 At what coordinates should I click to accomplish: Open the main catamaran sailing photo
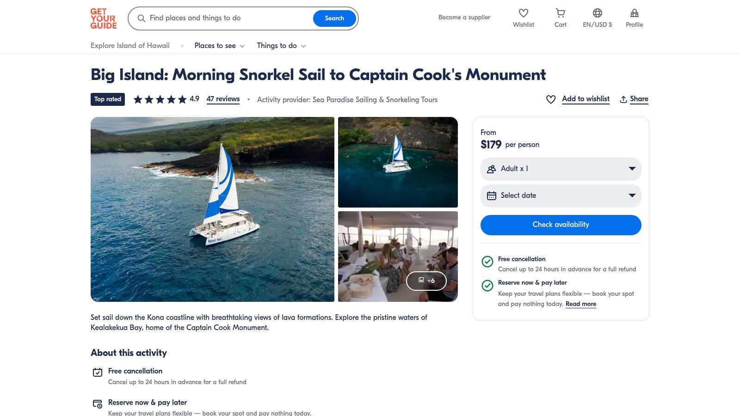coord(212,209)
